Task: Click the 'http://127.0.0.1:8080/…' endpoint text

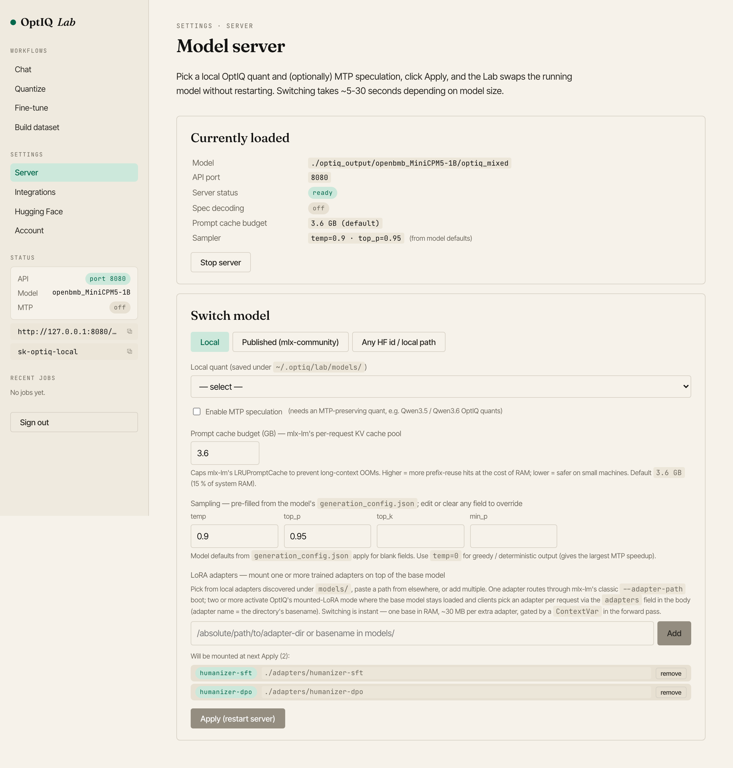Action: click(x=67, y=332)
